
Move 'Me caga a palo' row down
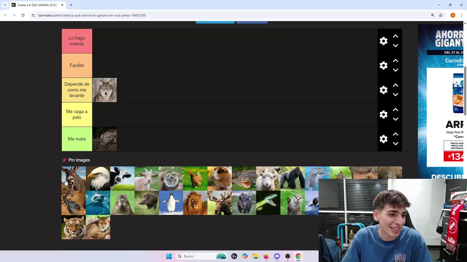tap(395, 119)
